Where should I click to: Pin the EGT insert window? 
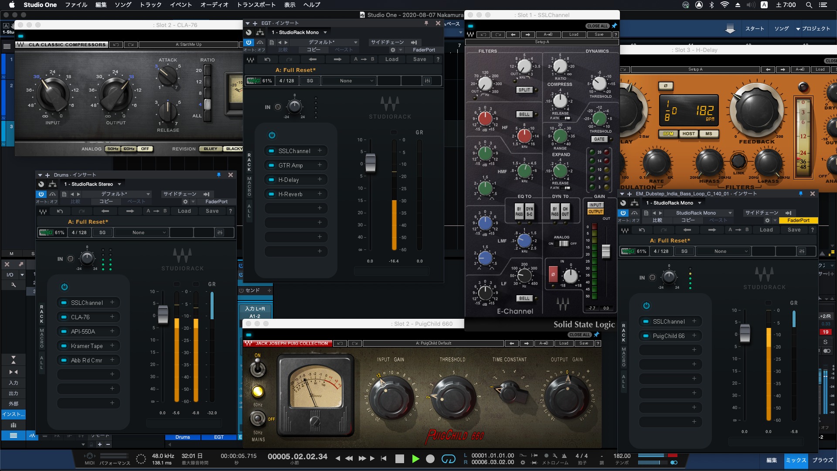(426, 23)
